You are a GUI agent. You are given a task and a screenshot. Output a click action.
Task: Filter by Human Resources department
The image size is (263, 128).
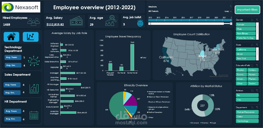tap(247, 112)
